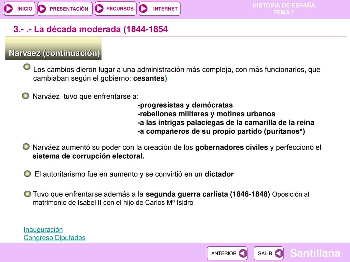Image resolution: width=350 pixels, height=262 pixels.
Task: Click the line mentioning '(puritanos*)'
Action: coord(221,131)
